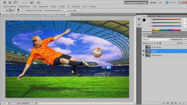Select the Слой 0 копия layer thumbnail
The height and width of the screenshot is (105, 187).
point(148,47)
